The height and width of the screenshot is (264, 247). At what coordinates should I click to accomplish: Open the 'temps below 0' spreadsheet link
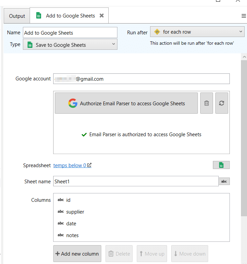click(72, 165)
